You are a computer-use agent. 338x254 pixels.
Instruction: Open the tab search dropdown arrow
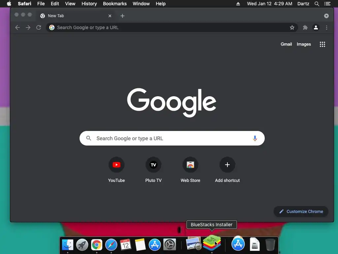[x=326, y=16]
